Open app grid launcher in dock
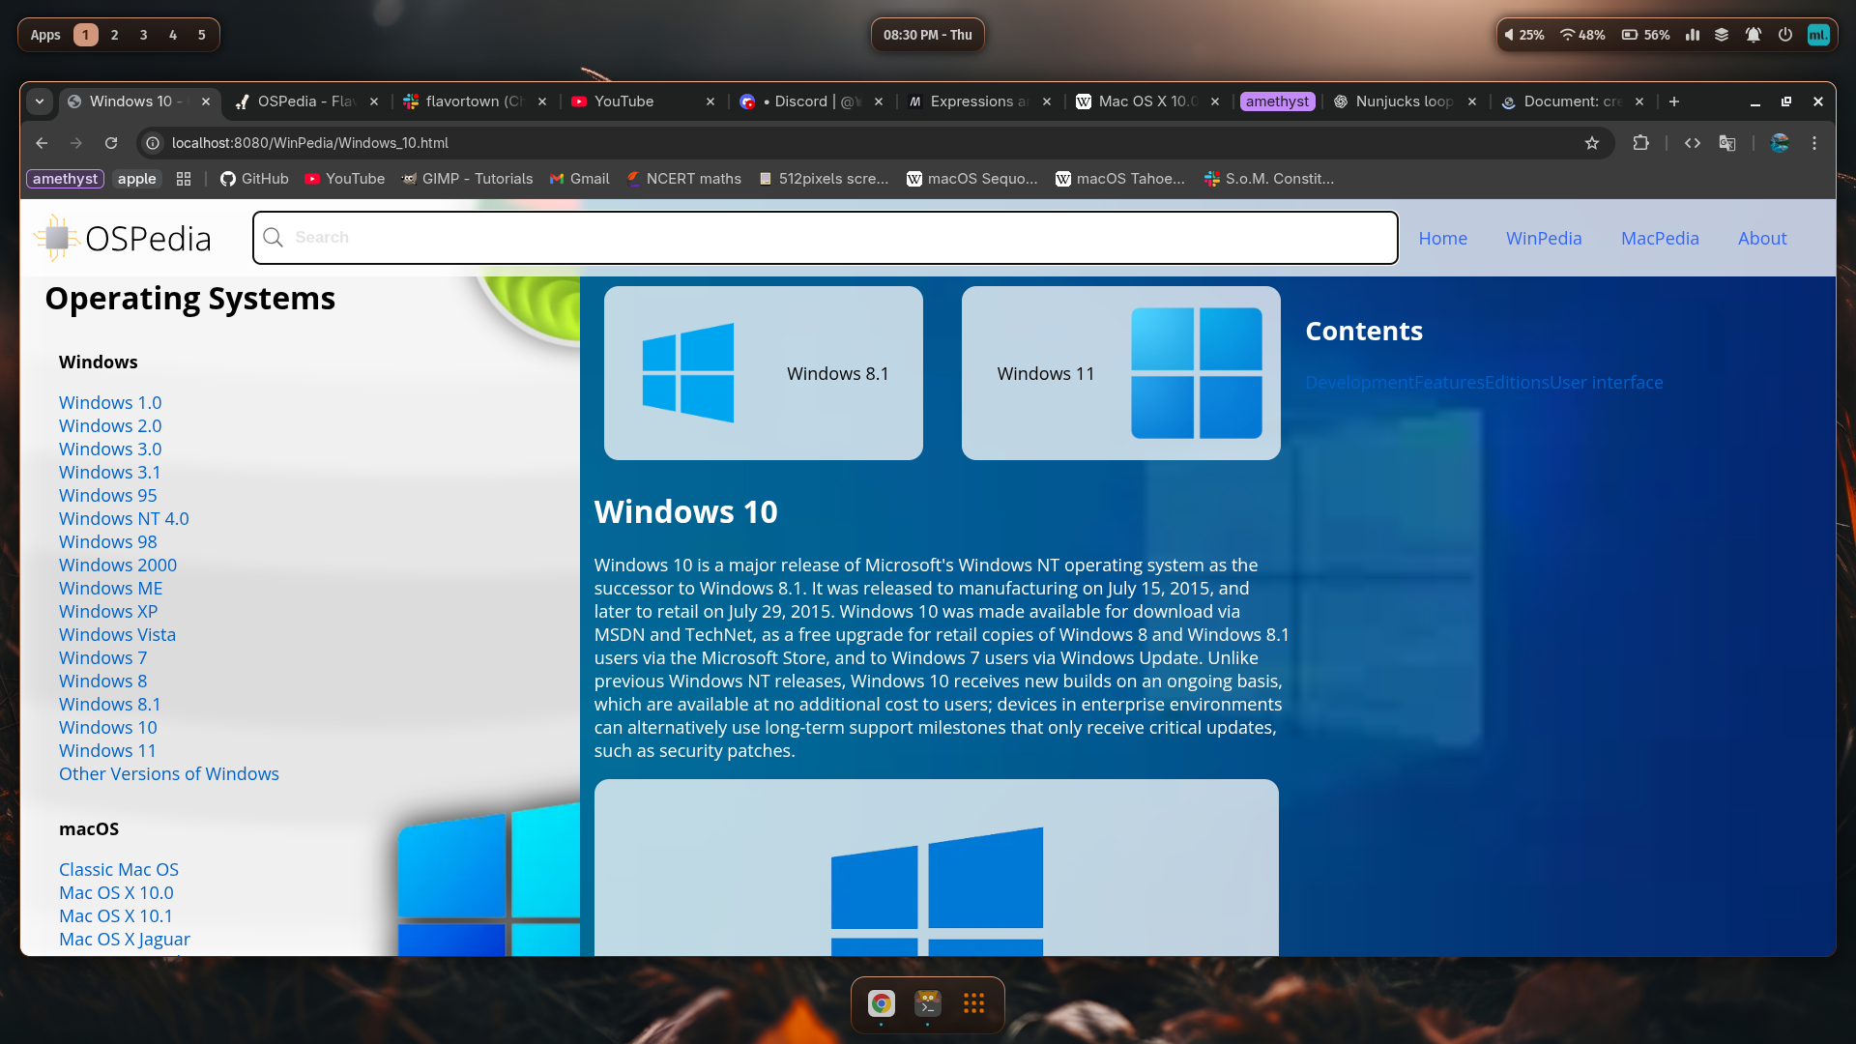Screen dimensions: 1856x1044 [973, 1003]
